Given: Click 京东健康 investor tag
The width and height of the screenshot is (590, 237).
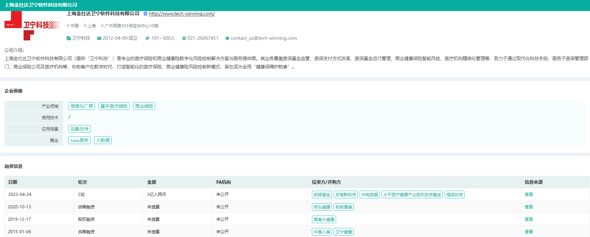Looking at the screenshot, I should (x=322, y=207).
